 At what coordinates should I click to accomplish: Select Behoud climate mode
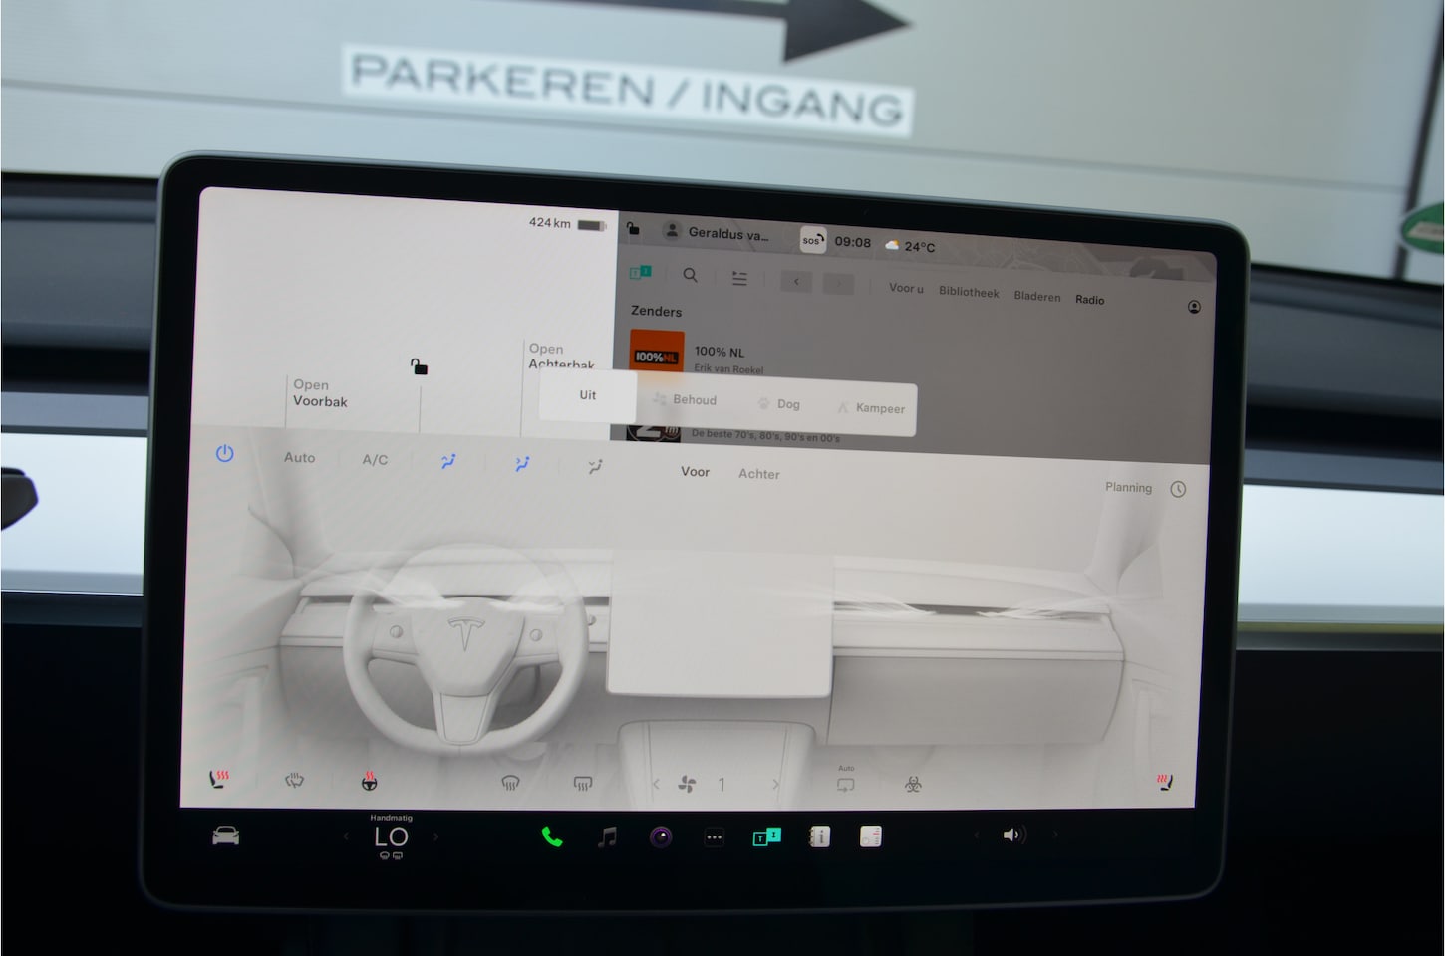pos(685,400)
